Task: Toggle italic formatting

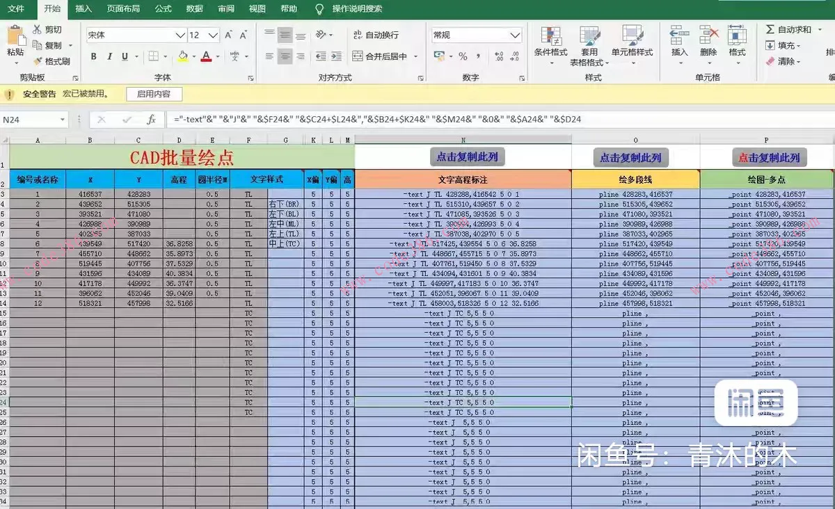Action: (110, 56)
